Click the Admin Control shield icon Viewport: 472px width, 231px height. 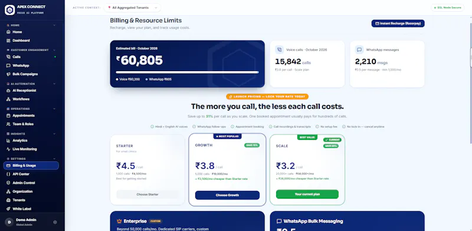coord(8,183)
